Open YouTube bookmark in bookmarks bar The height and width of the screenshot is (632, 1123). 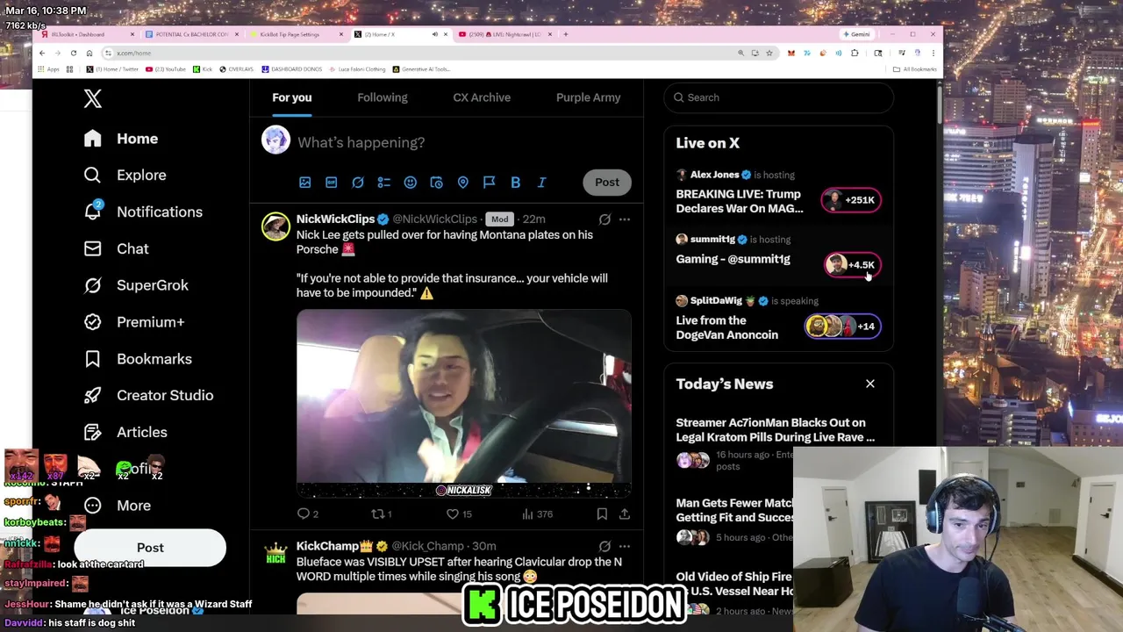[167, 68]
